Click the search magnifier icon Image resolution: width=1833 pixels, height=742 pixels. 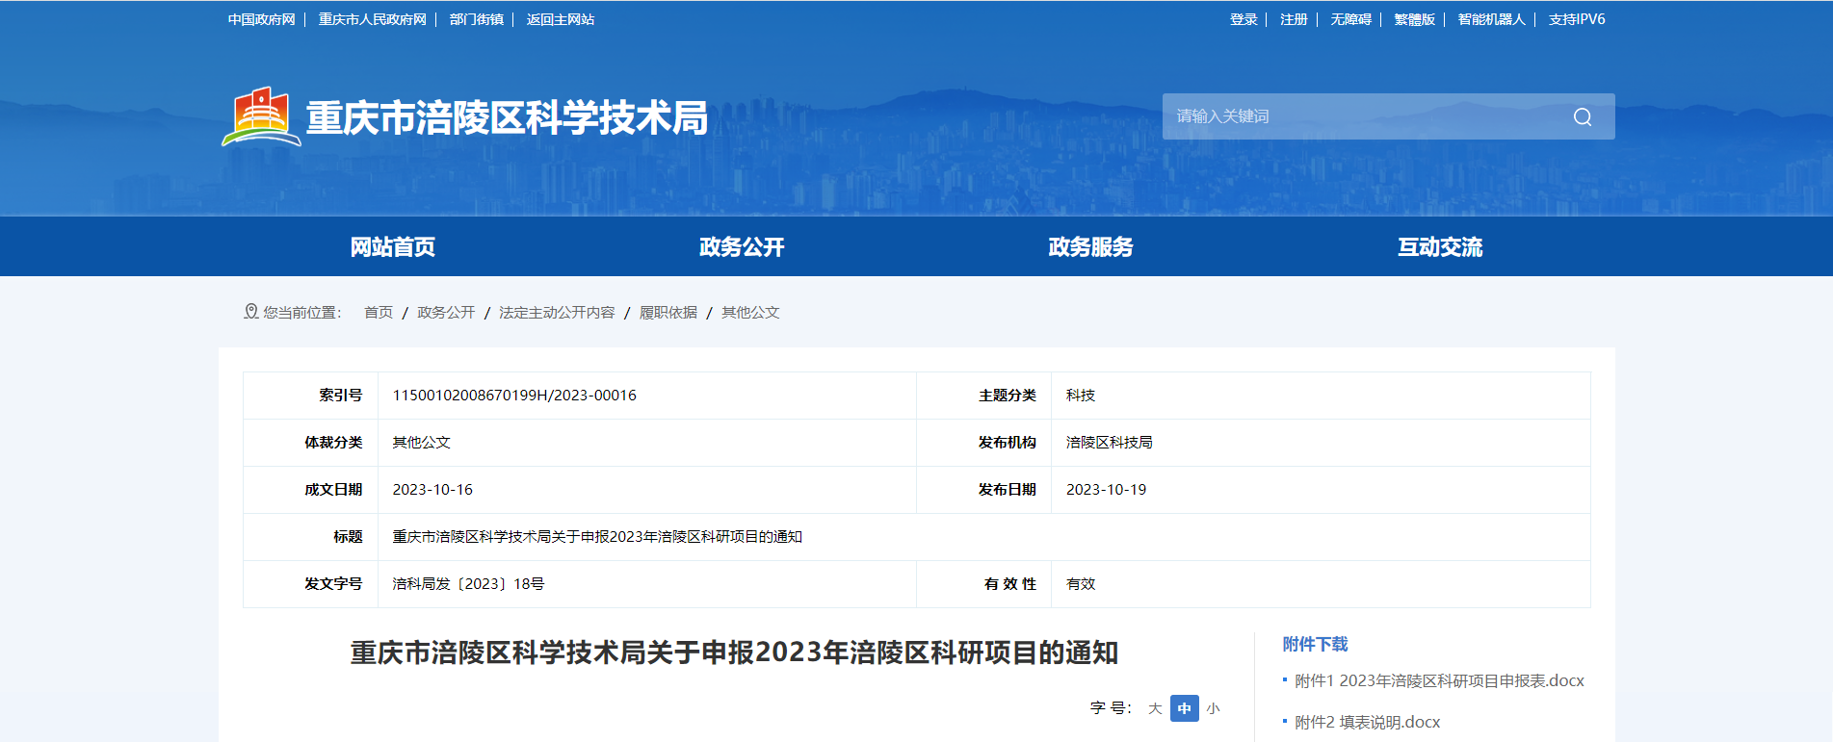click(1582, 116)
